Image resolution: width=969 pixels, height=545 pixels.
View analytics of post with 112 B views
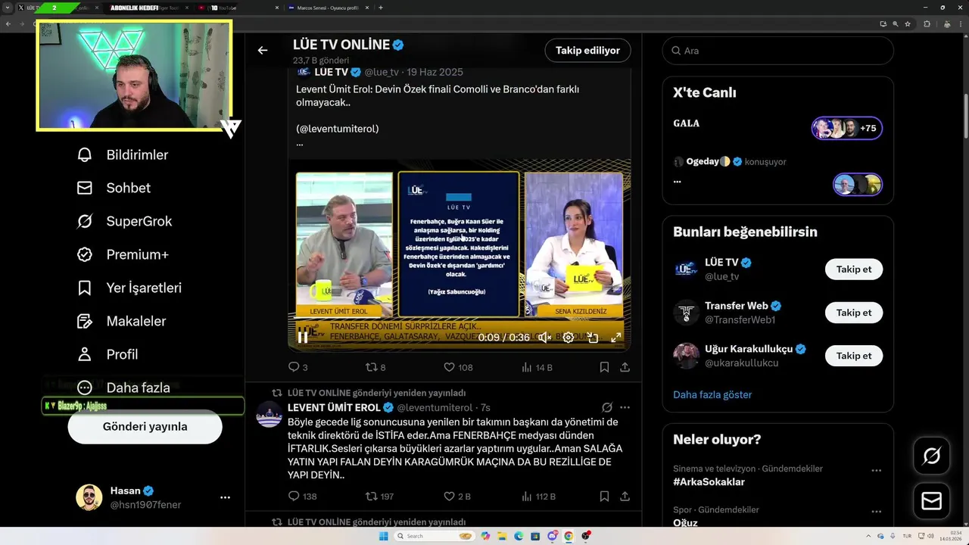538,497
